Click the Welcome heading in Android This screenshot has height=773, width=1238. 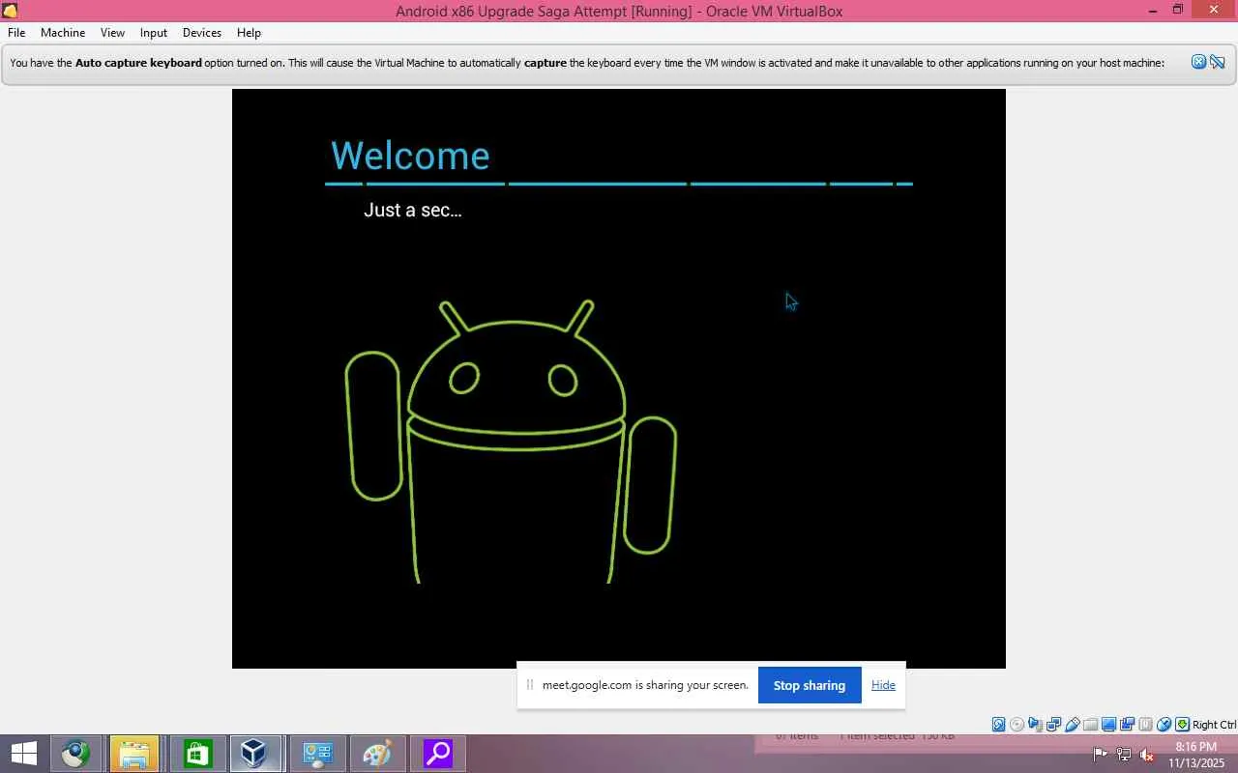[x=410, y=156]
